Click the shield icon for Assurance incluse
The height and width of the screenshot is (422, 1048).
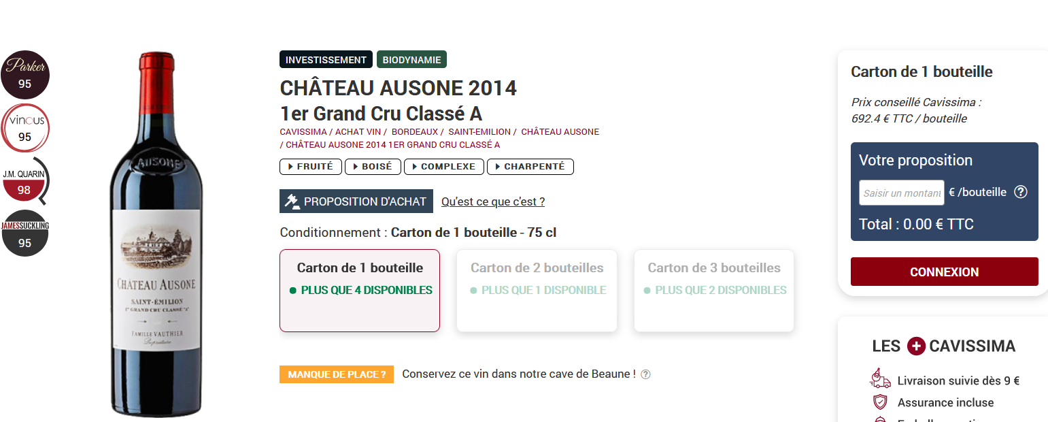[880, 402]
